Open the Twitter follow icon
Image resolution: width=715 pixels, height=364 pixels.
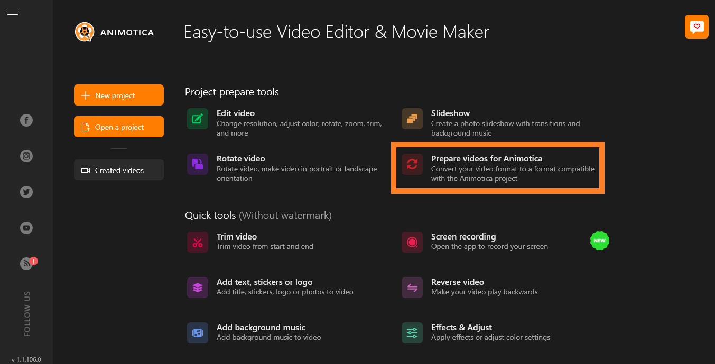[26, 192]
